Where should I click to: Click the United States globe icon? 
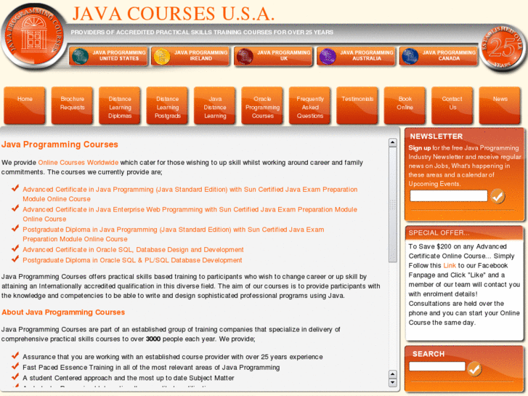[80, 56]
